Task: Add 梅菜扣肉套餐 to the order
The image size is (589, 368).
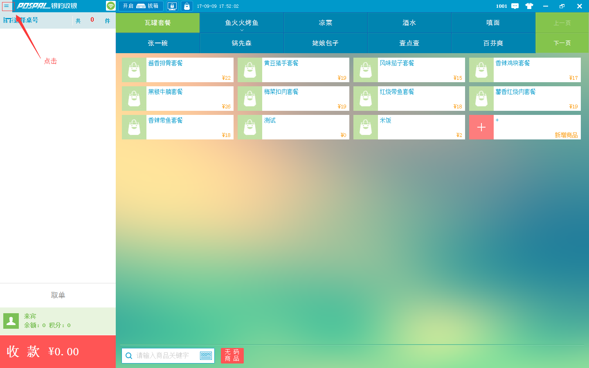Action: tap(293, 99)
